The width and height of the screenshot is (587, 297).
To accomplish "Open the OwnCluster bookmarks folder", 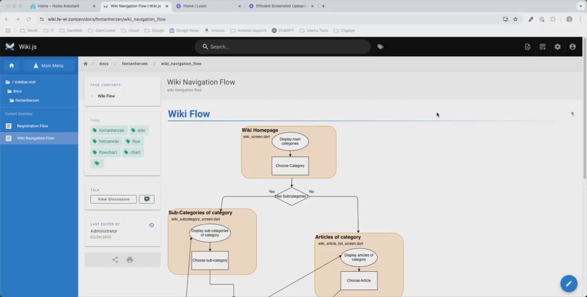I will point(102,30).
